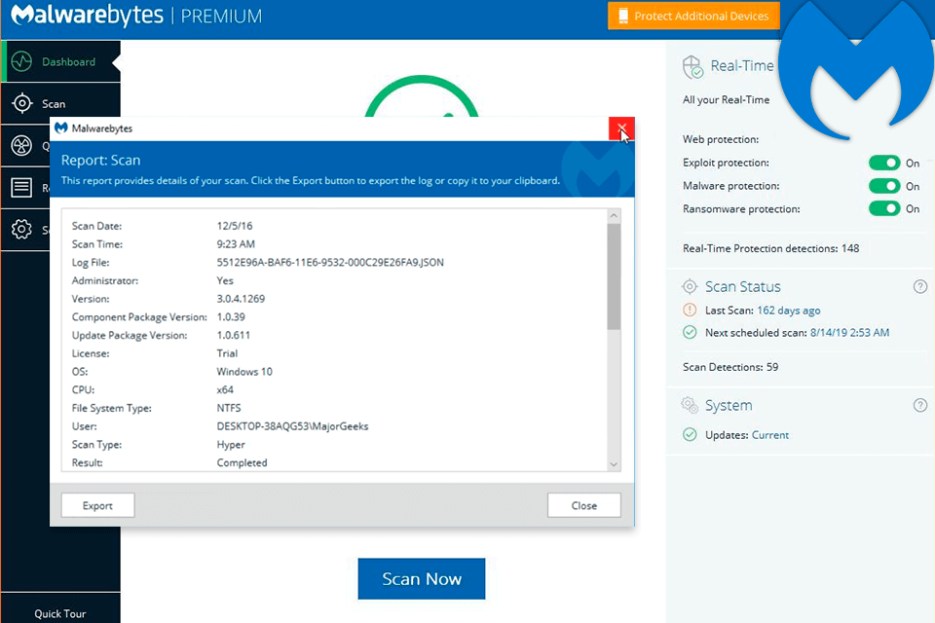The image size is (935, 623).
Task: Click the device icon on Protect Additional Devices
Action: [623, 17]
